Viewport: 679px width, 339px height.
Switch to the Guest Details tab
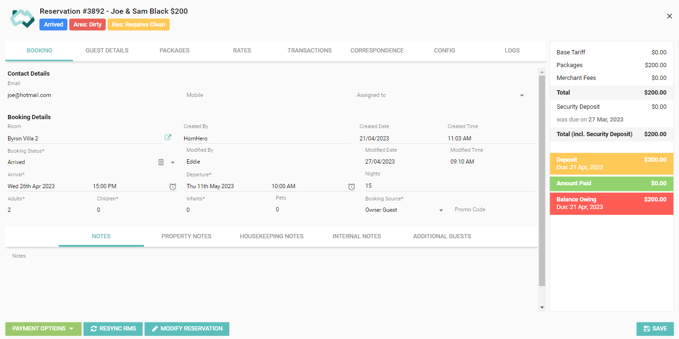107,51
